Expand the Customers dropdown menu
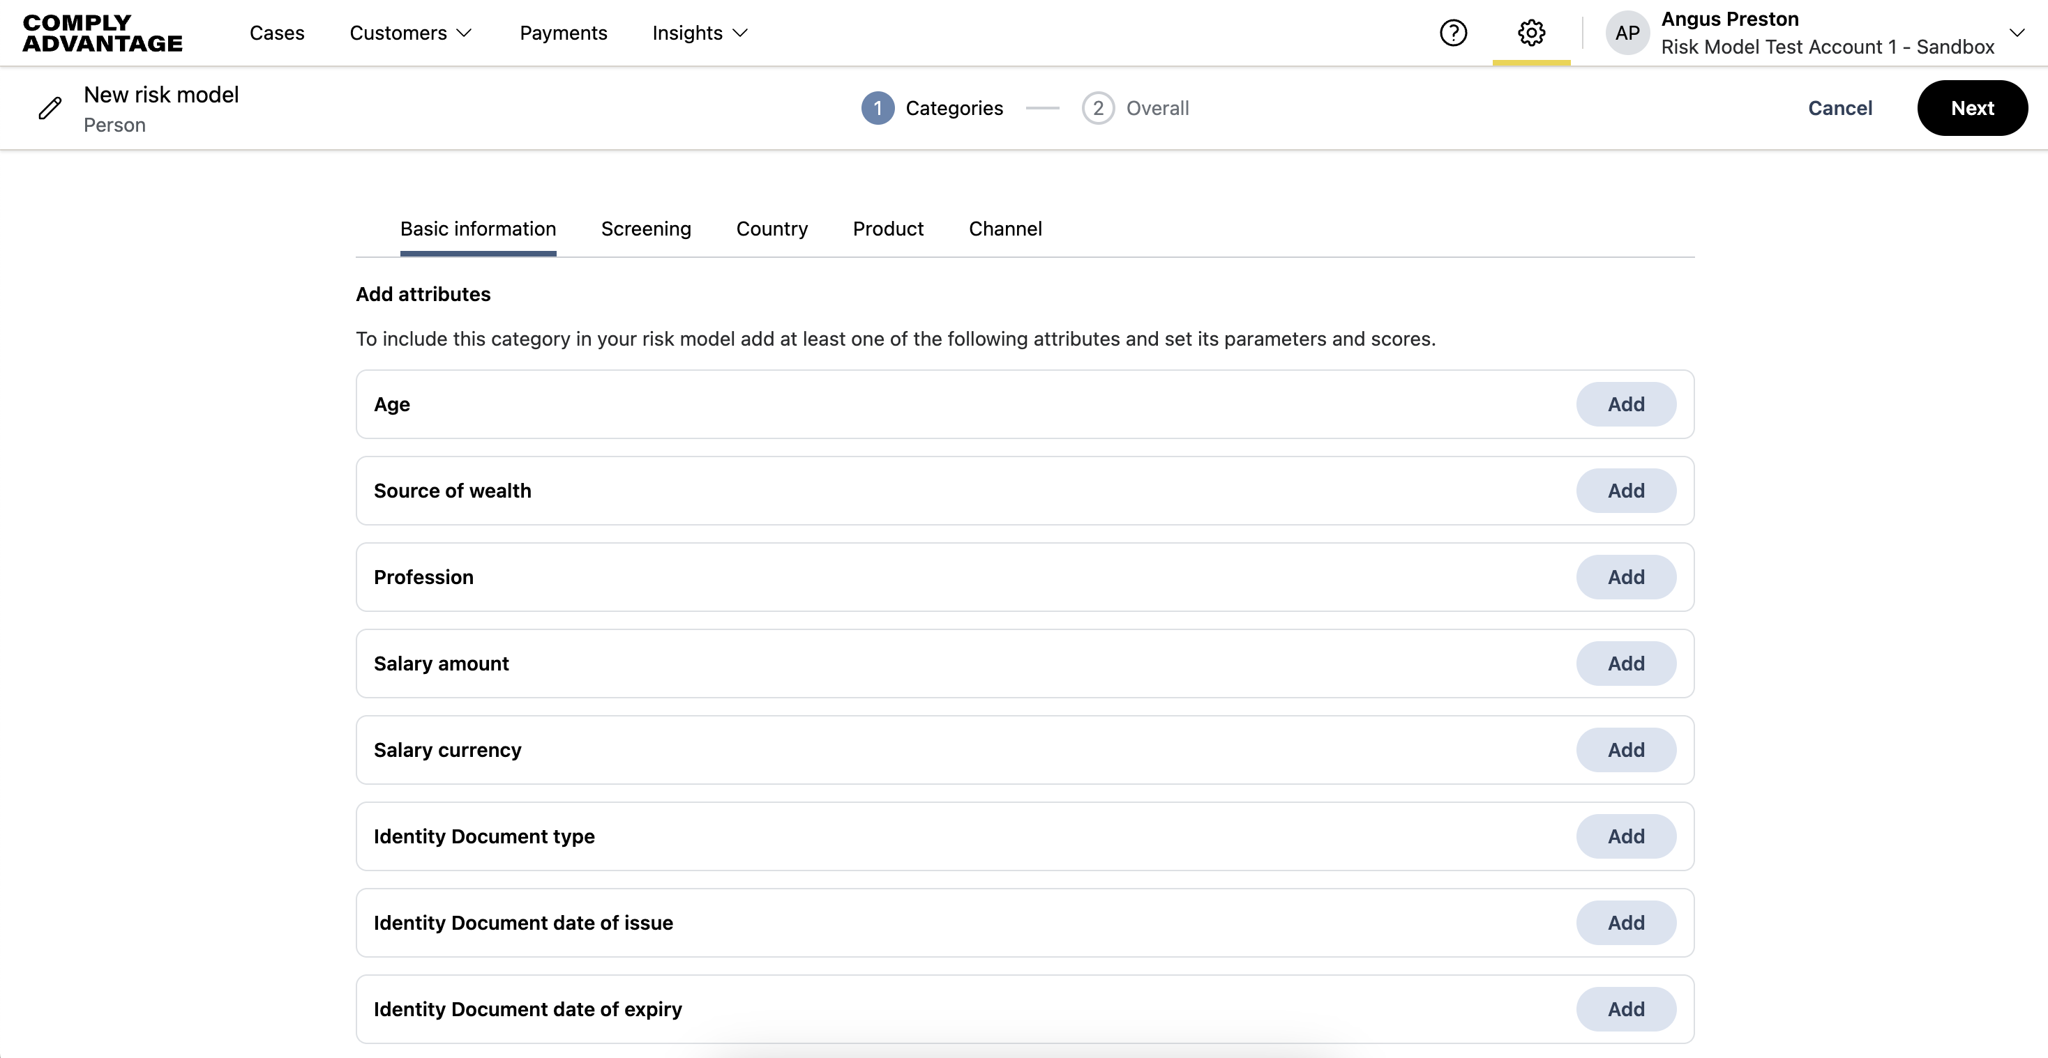The width and height of the screenshot is (2048, 1058). (x=410, y=33)
